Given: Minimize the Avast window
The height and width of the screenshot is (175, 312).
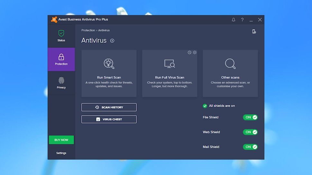Looking at the screenshot, I should pos(251,21).
